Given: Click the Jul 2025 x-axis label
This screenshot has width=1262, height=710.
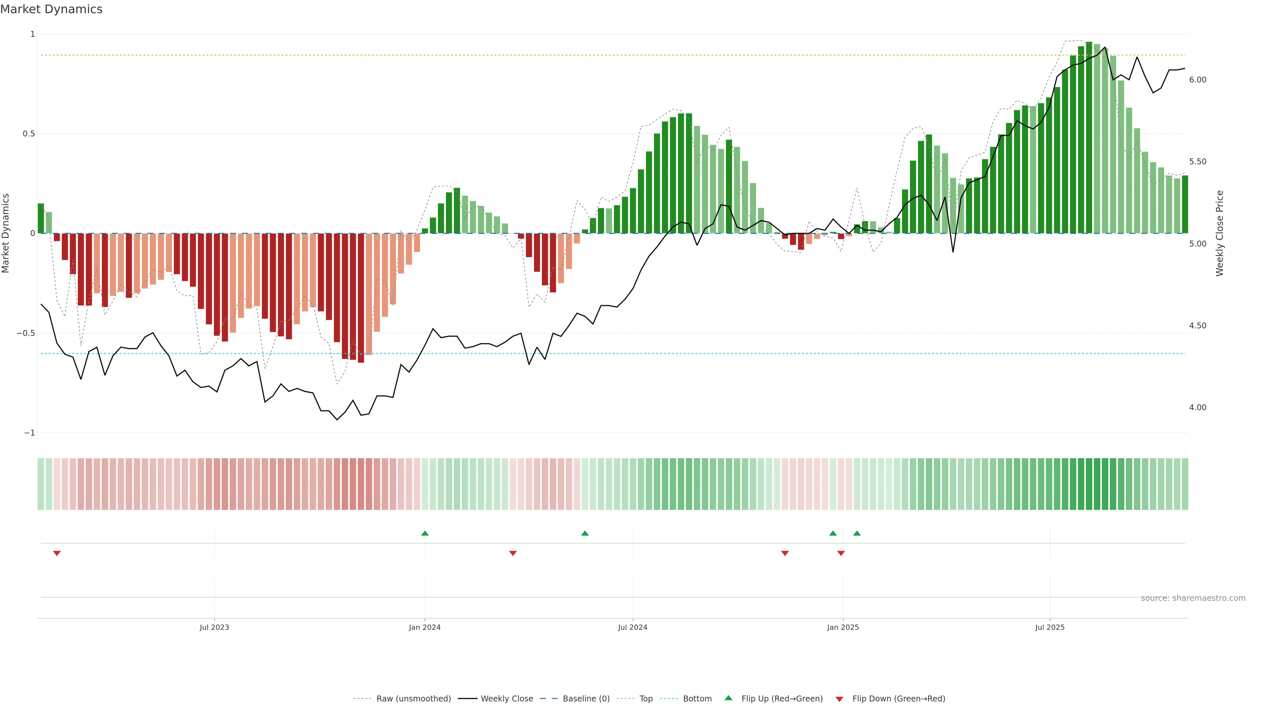Looking at the screenshot, I should pyautogui.click(x=1050, y=627).
